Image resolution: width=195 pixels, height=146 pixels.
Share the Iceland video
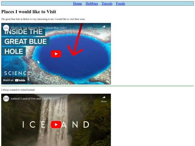[x=104, y=99]
